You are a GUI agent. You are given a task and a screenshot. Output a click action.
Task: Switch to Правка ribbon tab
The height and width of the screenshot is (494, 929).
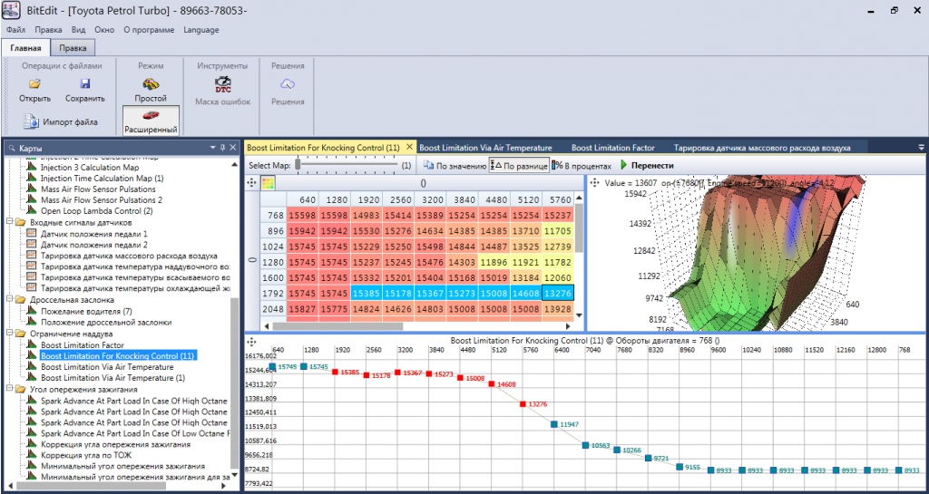[x=73, y=48]
